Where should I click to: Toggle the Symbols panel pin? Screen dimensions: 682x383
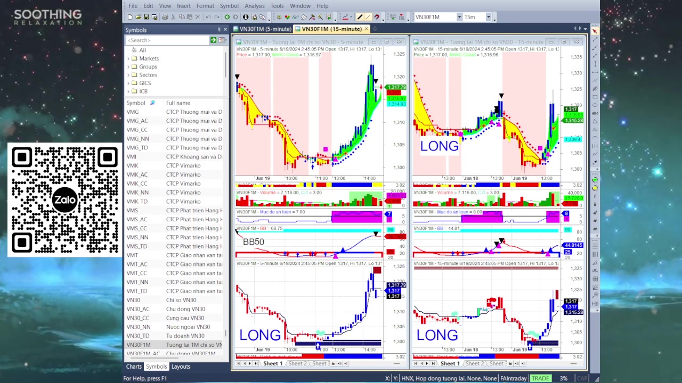(218, 30)
